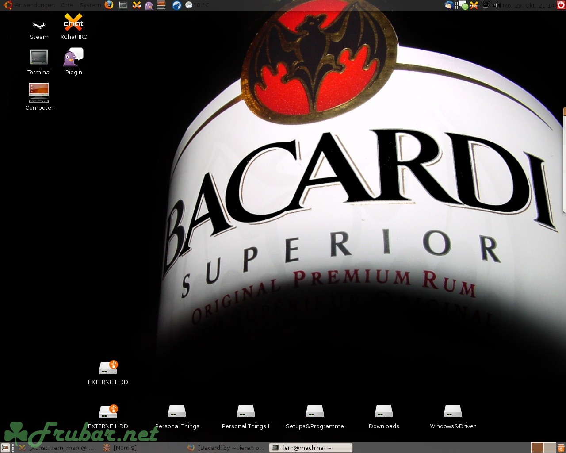
Task: Open the Anwendungen menu
Action: click(x=35, y=5)
